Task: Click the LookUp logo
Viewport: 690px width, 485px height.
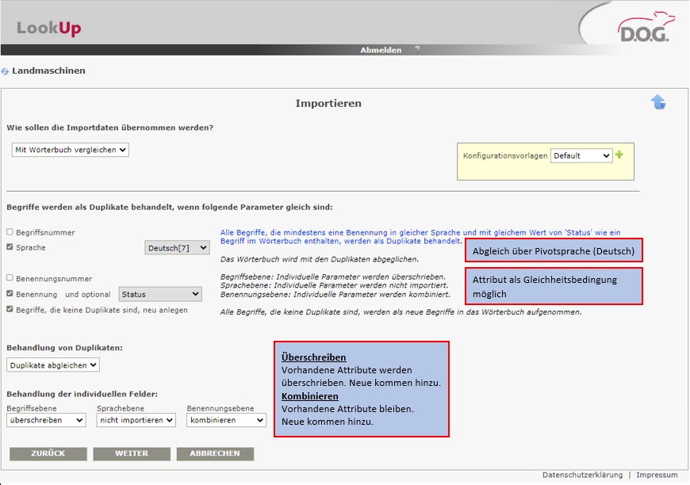Action: point(49,29)
